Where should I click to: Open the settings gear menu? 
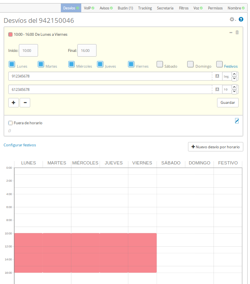(232, 19)
